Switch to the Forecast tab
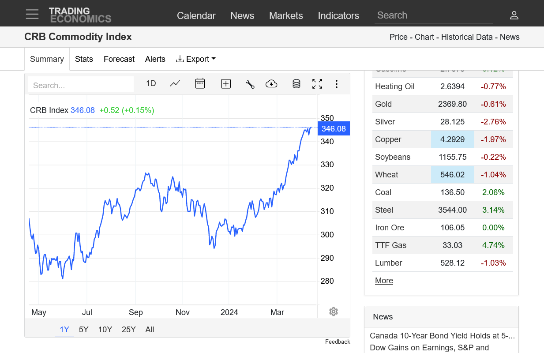This screenshot has height=353, width=544. pos(119,59)
